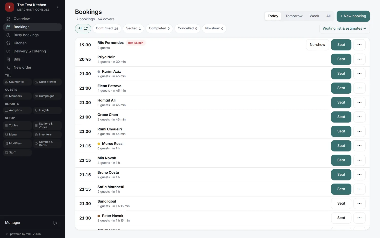This screenshot has width=380, height=238.
Task: Open the Members page
Action: 17,96
